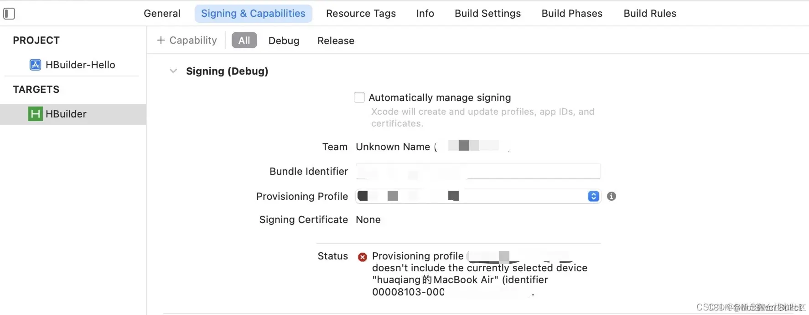Toggle the sidebar panel icon
Viewport: 809px width, 315px height.
tap(10, 14)
